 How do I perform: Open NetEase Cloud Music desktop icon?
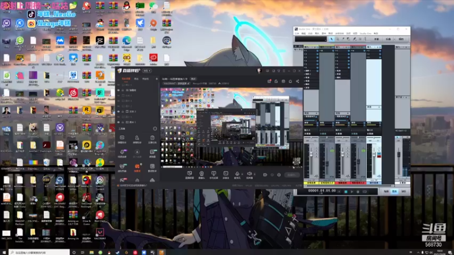pyautogui.click(x=73, y=93)
